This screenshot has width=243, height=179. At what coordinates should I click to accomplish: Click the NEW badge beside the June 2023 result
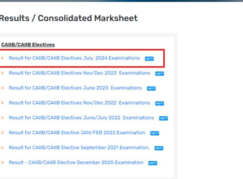coord(151,88)
